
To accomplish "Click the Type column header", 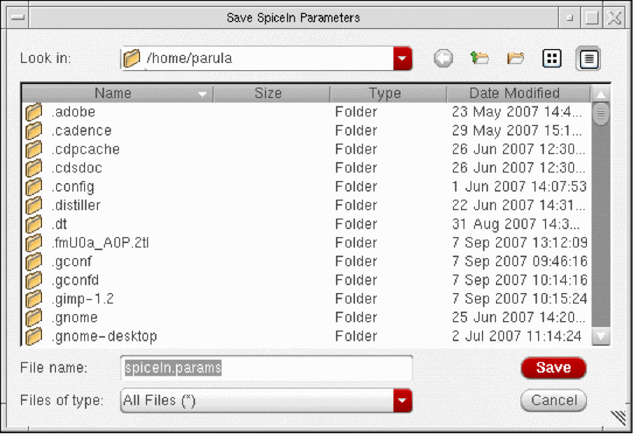I will click(385, 93).
